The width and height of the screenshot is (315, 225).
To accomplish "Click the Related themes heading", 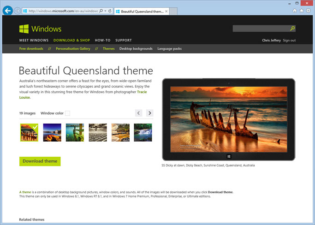I will [x=32, y=219].
